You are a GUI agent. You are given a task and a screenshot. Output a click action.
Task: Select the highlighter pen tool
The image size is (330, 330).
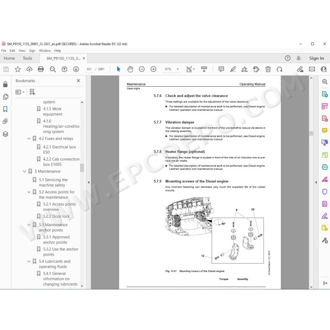coord(233,69)
